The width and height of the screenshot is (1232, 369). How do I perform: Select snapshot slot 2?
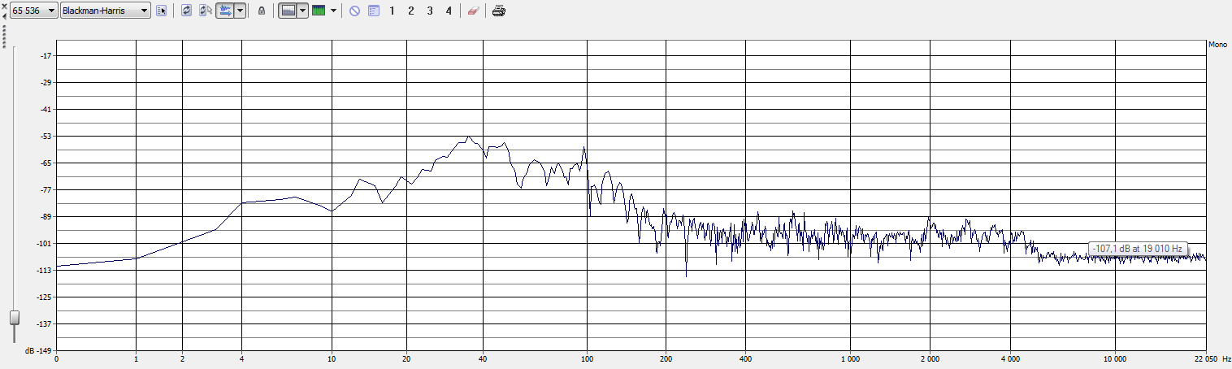(410, 11)
